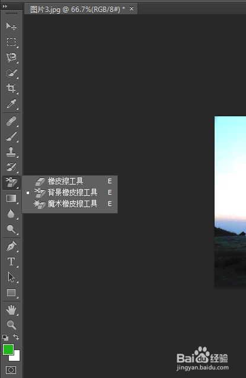The image size is (246, 378).
Task: Select the Crop tool
Action: coord(11,88)
